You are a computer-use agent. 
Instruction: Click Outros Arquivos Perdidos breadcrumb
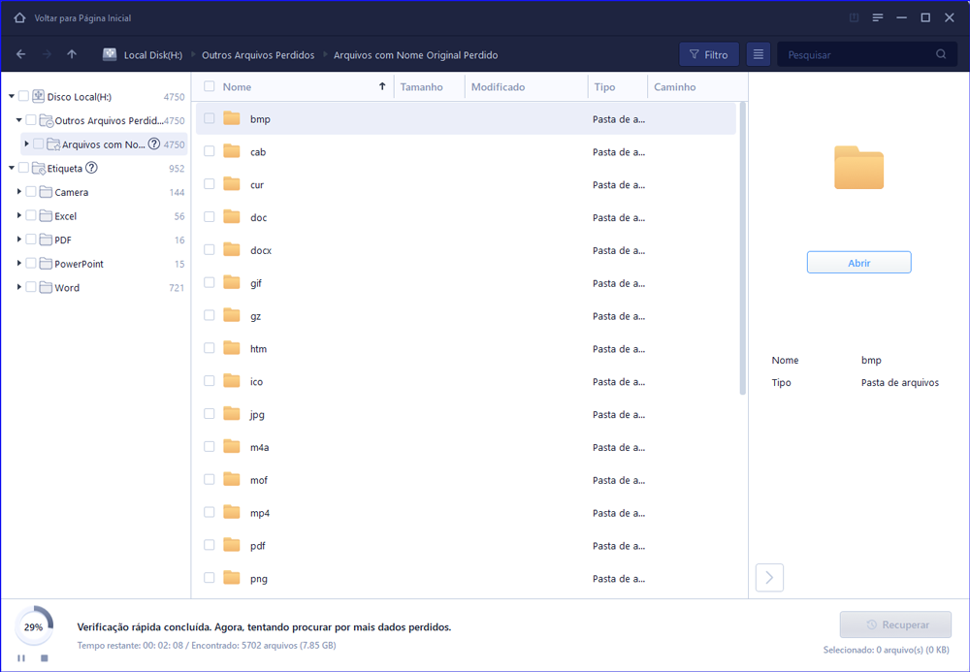click(x=258, y=55)
